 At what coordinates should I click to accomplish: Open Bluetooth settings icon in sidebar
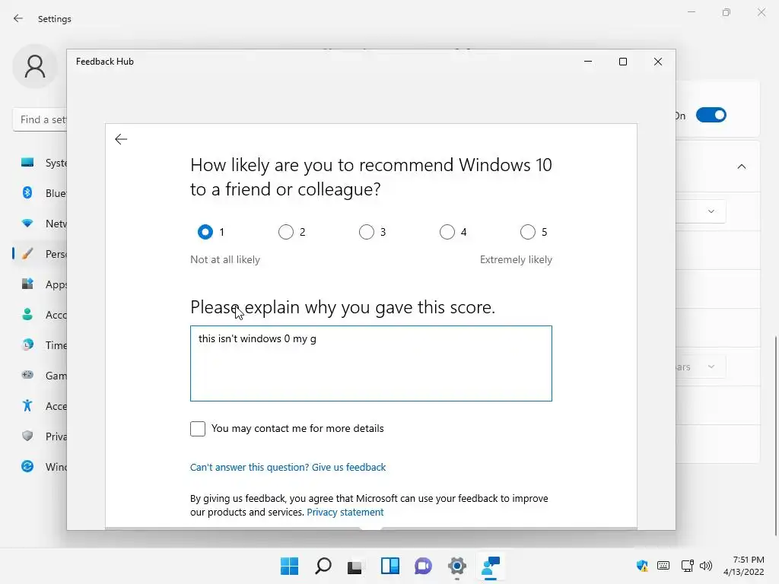coord(27,192)
